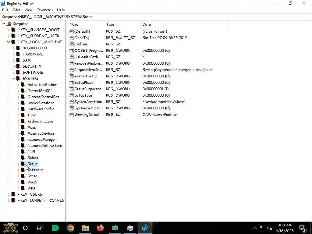The image size is (312, 234).
Task: Open the Start menu
Action: coord(11,228)
